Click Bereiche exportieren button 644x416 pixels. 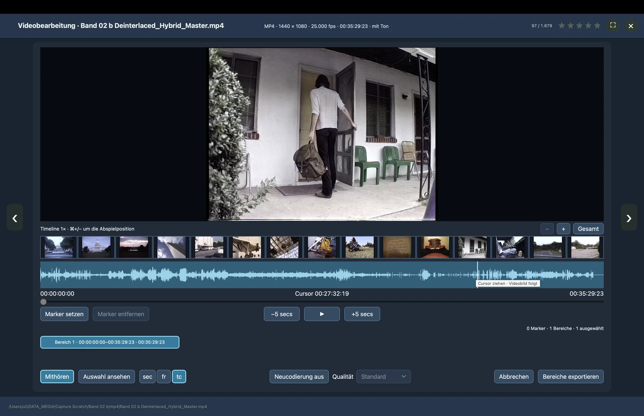(571, 376)
